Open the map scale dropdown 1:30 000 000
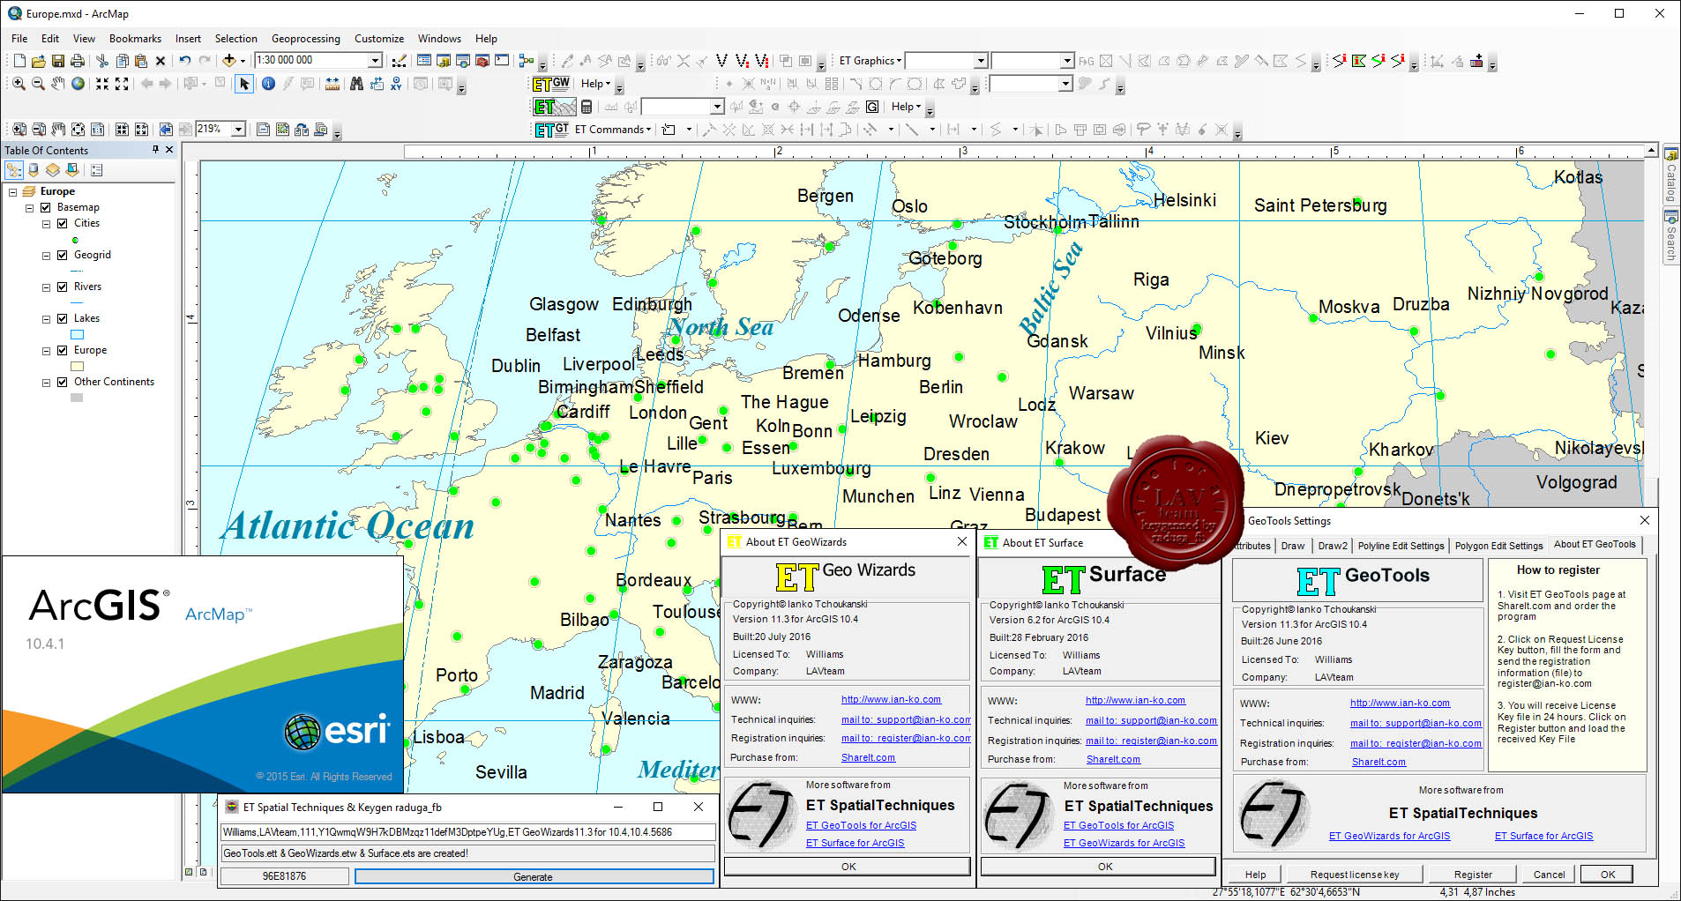 375,61
